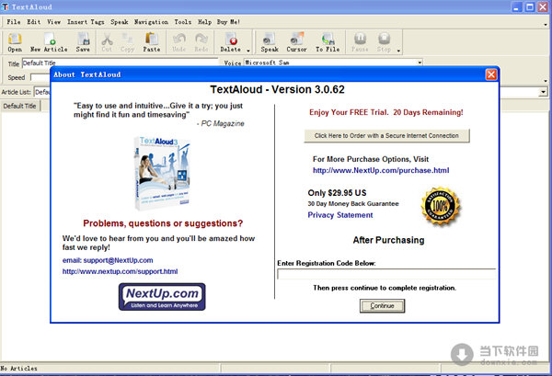This screenshot has height=376, width=552.
Task: Open the Tools menu
Action: click(x=183, y=22)
